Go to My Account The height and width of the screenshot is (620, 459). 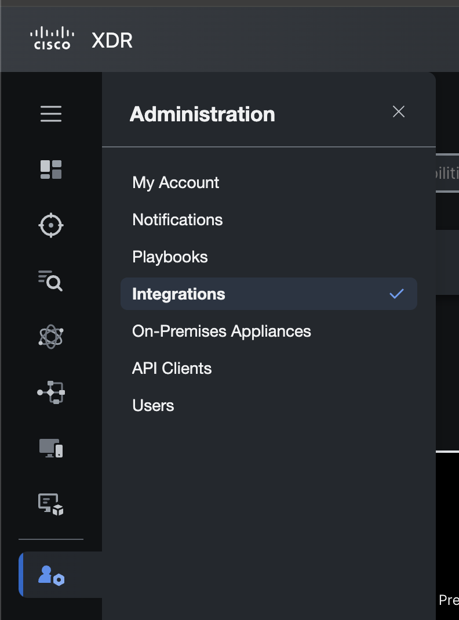click(x=176, y=182)
